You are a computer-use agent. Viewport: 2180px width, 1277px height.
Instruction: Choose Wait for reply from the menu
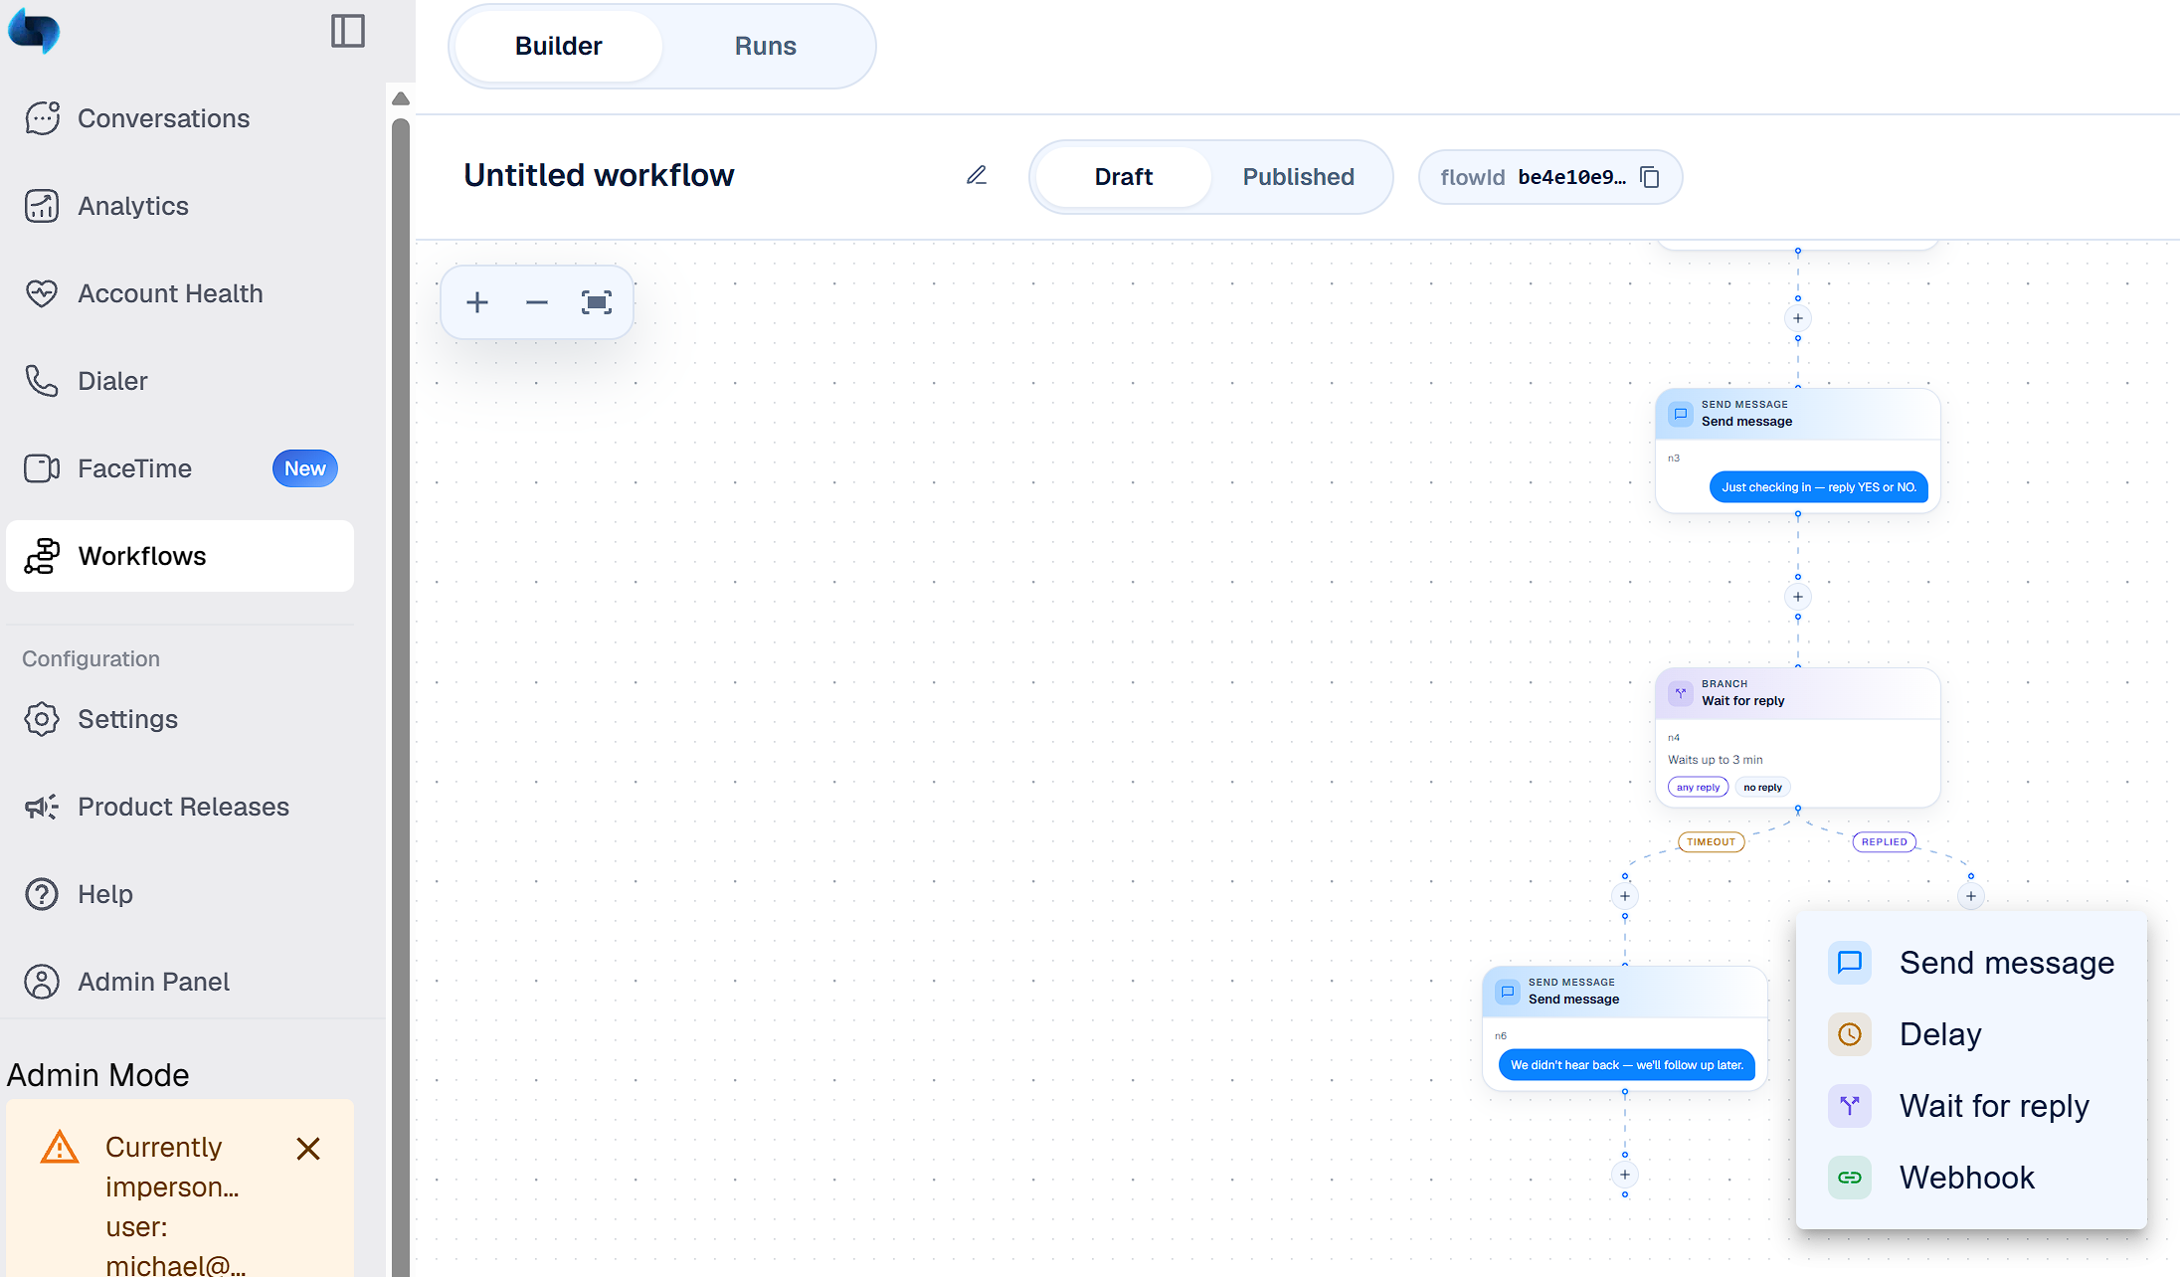(x=1971, y=1106)
